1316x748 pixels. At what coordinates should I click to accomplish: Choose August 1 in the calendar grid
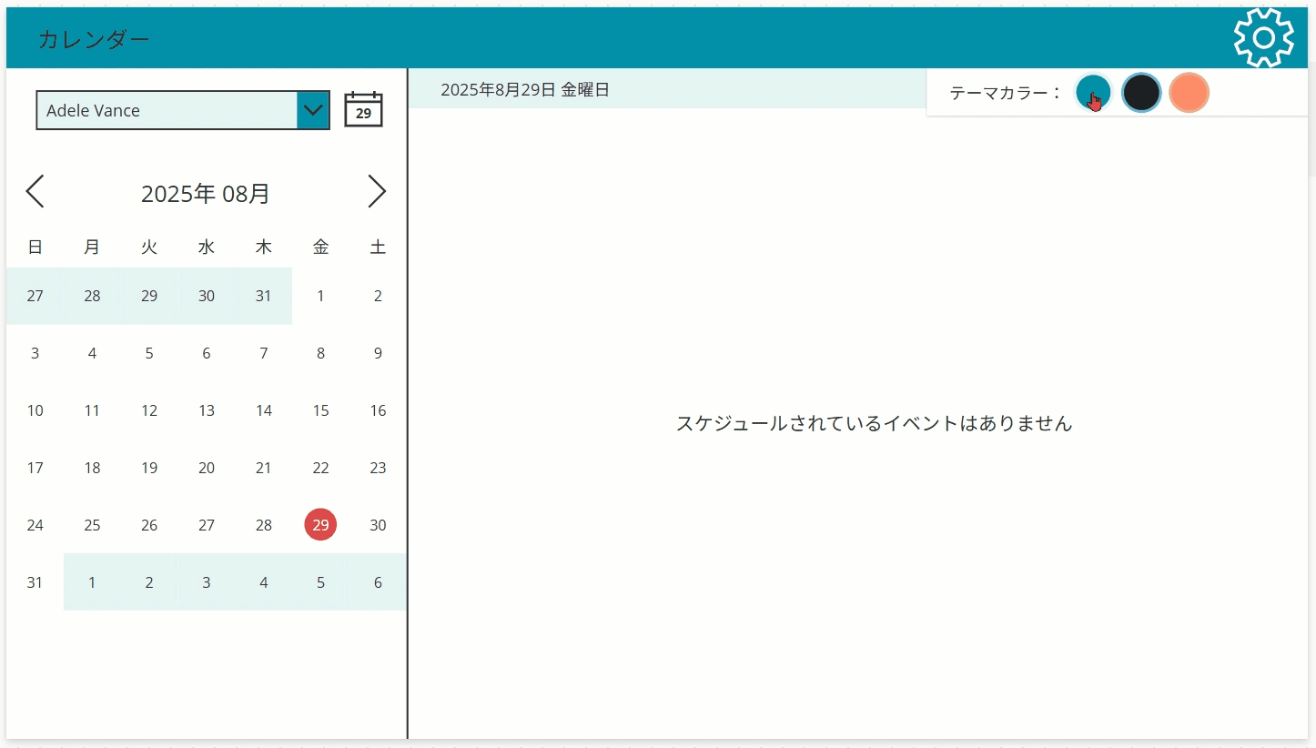tap(320, 296)
